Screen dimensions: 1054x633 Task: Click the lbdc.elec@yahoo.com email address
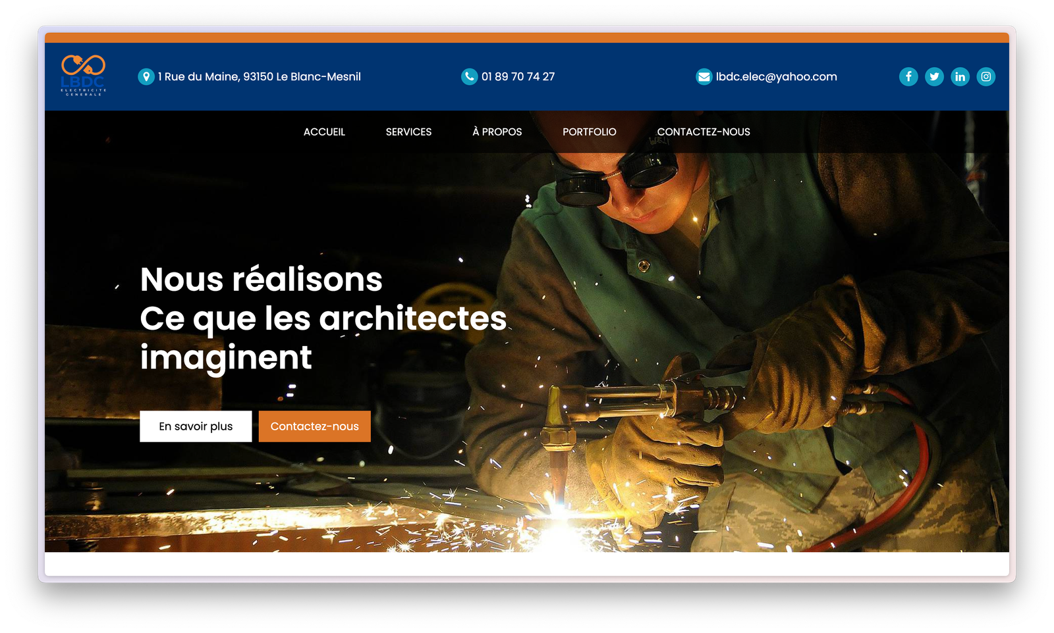click(776, 77)
